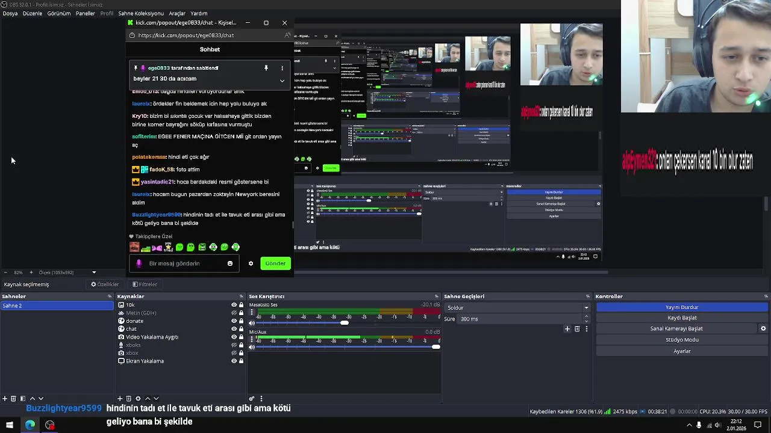
Task: Open the audio mixer three-dot menu
Action: (x=261, y=399)
